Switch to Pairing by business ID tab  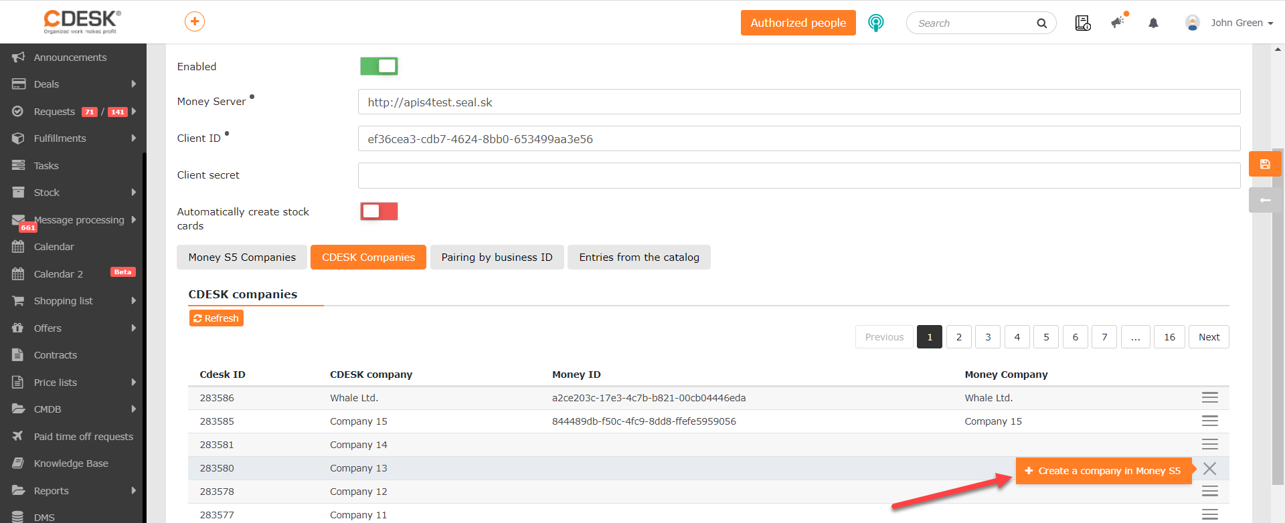click(497, 257)
